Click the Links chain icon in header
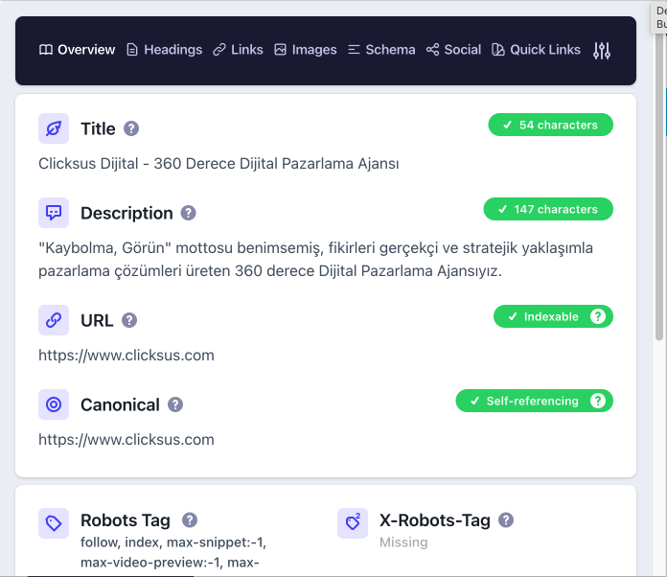Image resolution: width=667 pixels, height=577 pixels. [x=219, y=50]
